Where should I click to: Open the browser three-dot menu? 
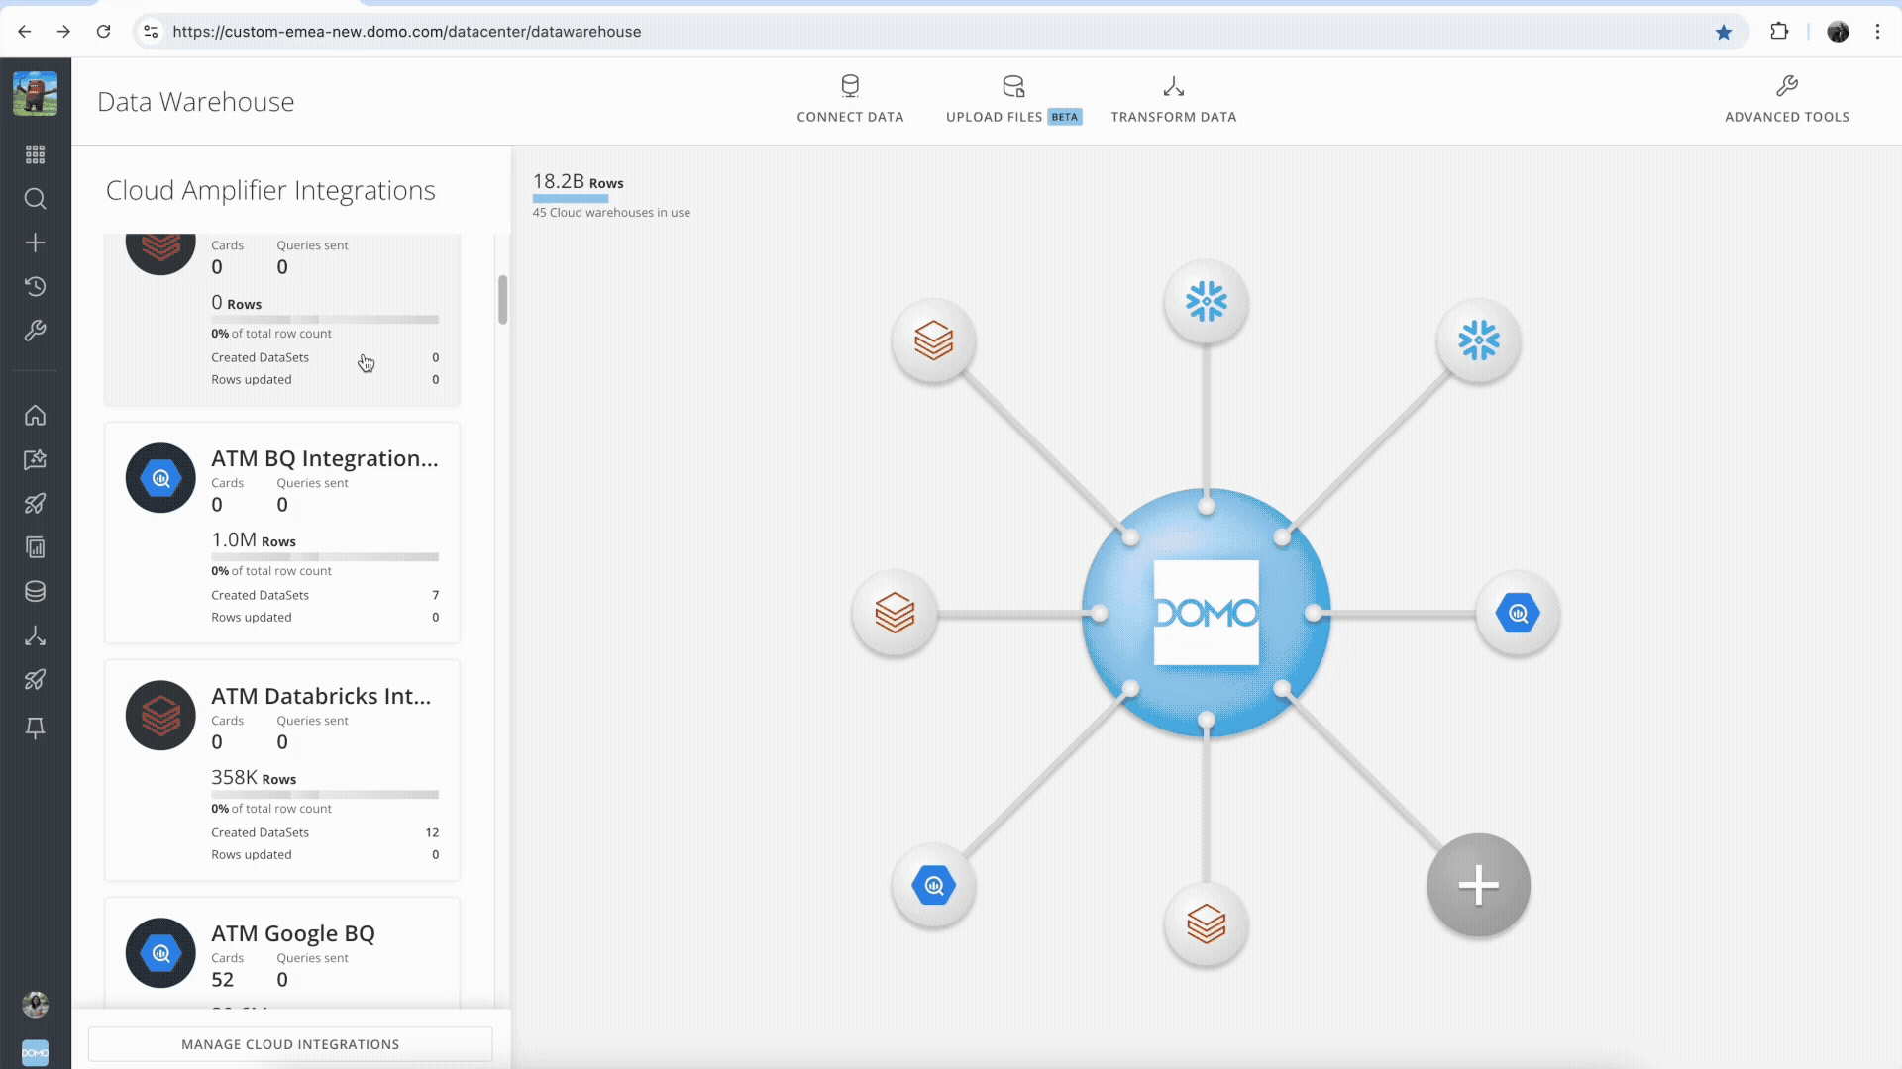pos(1877,32)
